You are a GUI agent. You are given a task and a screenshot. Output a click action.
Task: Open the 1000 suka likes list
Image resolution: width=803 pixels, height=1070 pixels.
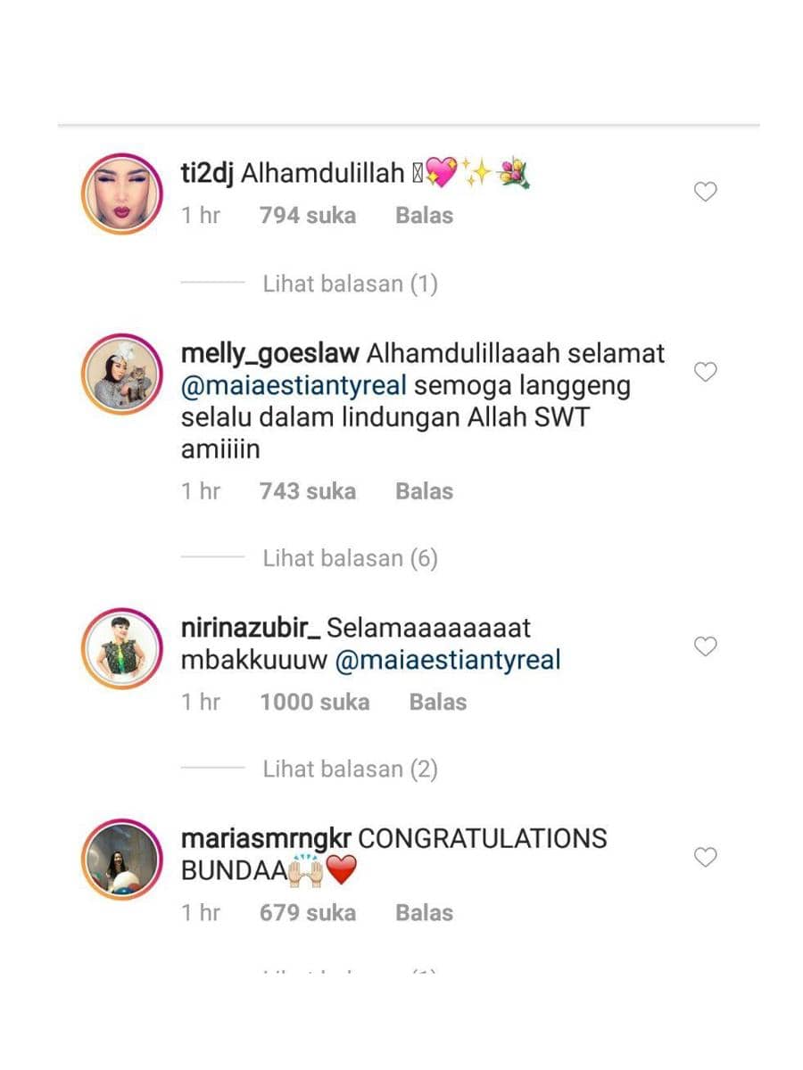pyautogui.click(x=314, y=702)
